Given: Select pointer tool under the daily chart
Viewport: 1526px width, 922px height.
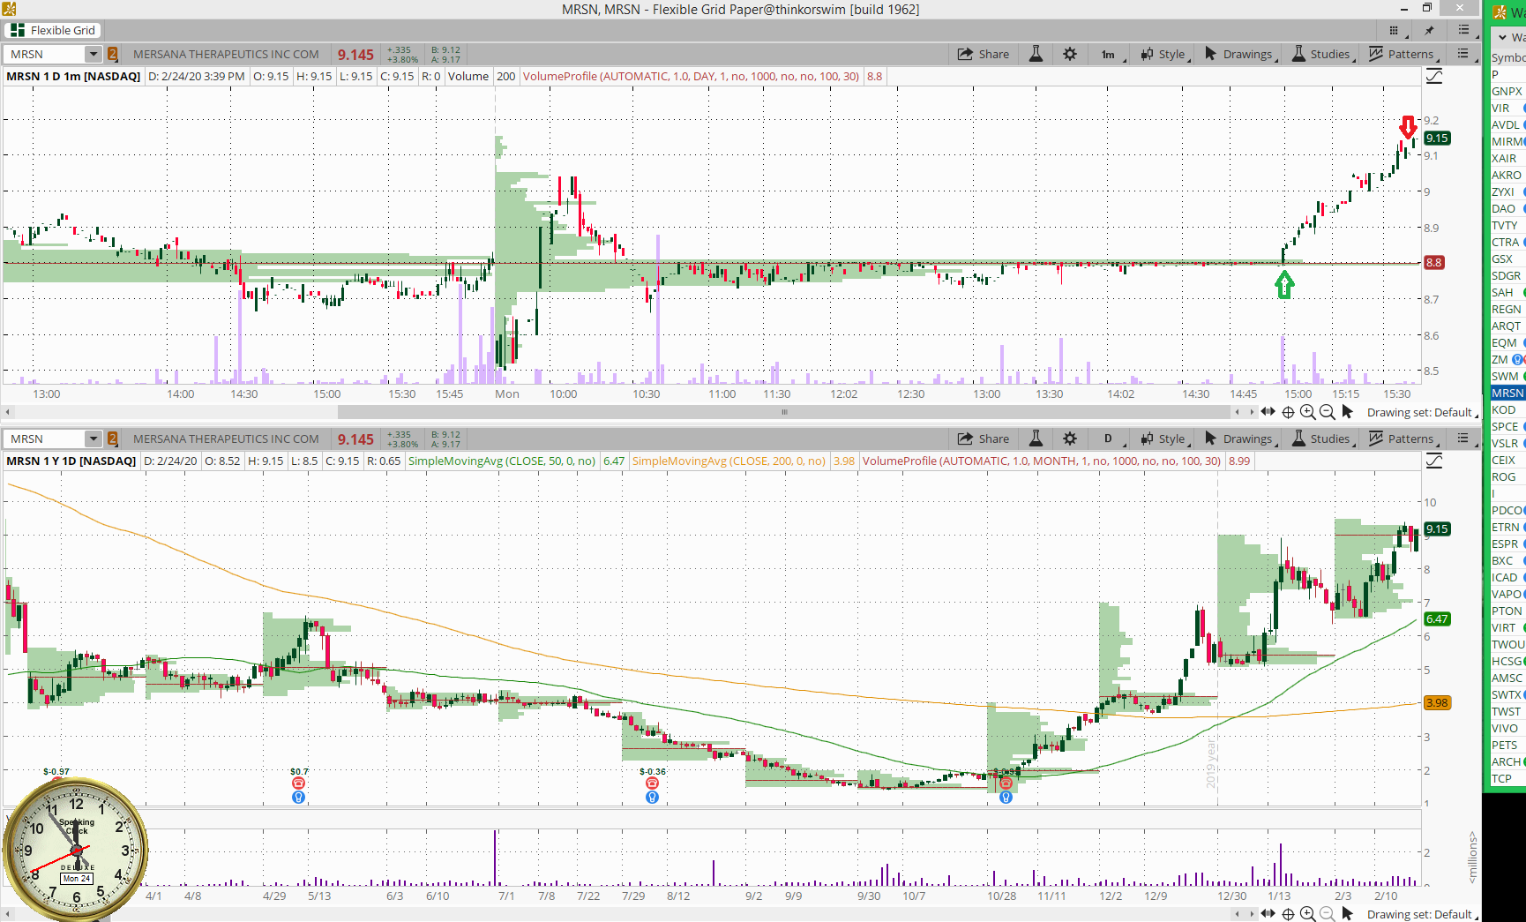Looking at the screenshot, I should pyautogui.click(x=1347, y=914).
